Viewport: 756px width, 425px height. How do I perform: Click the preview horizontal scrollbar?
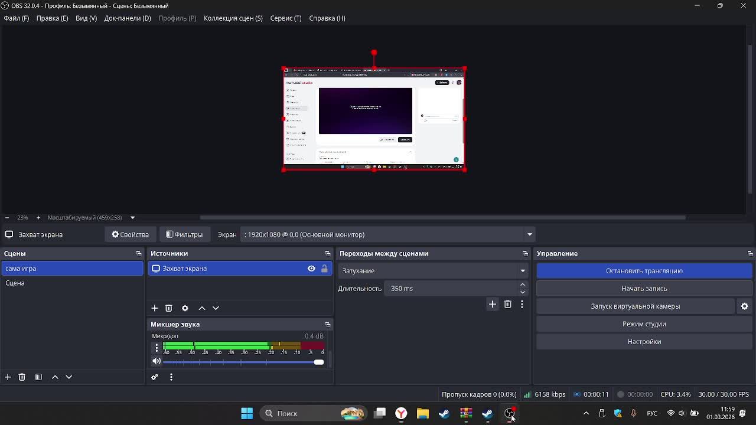point(443,218)
